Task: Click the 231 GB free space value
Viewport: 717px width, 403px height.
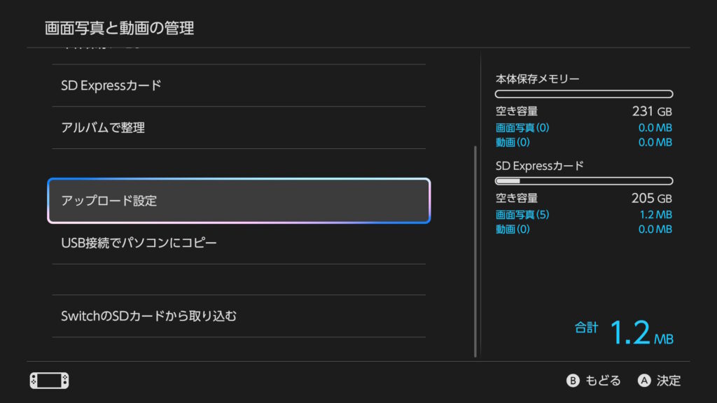Action: click(x=651, y=111)
